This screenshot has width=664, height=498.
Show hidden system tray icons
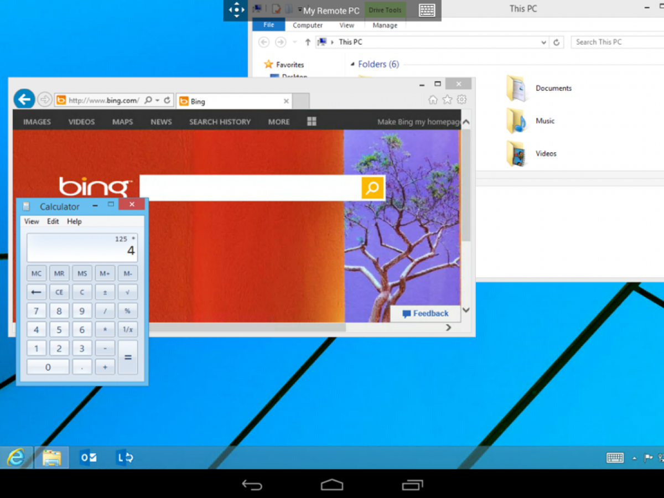click(635, 458)
